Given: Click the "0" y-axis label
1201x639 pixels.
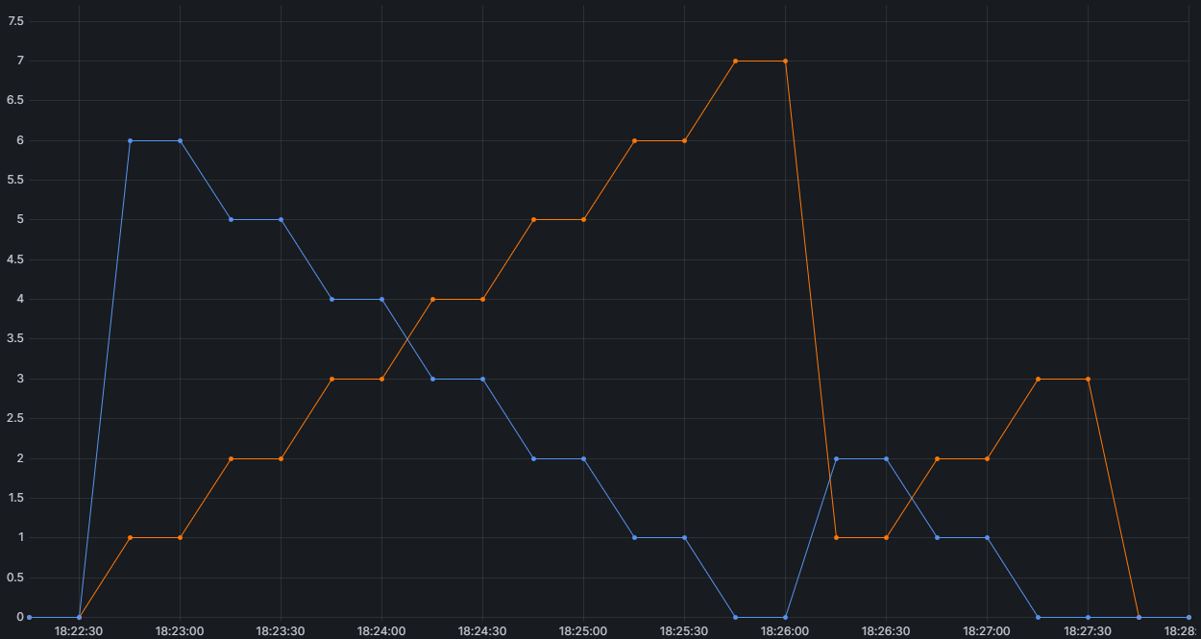Looking at the screenshot, I should [19, 617].
